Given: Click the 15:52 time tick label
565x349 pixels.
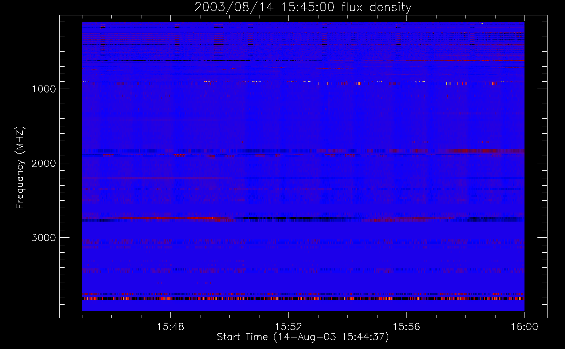Looking at the screenshot, I should (x=288, y=327).
